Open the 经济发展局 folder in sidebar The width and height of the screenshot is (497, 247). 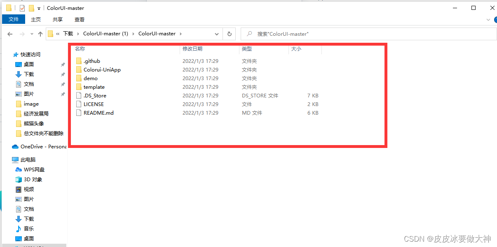click(36, 114)
